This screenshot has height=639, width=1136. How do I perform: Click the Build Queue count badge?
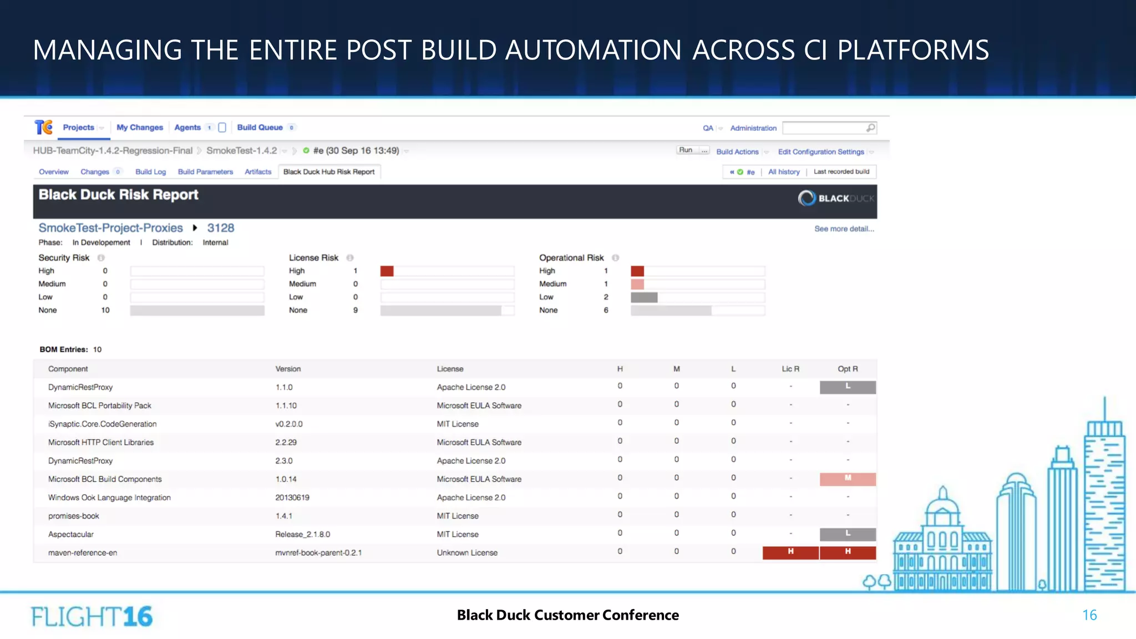pos(291,128)
